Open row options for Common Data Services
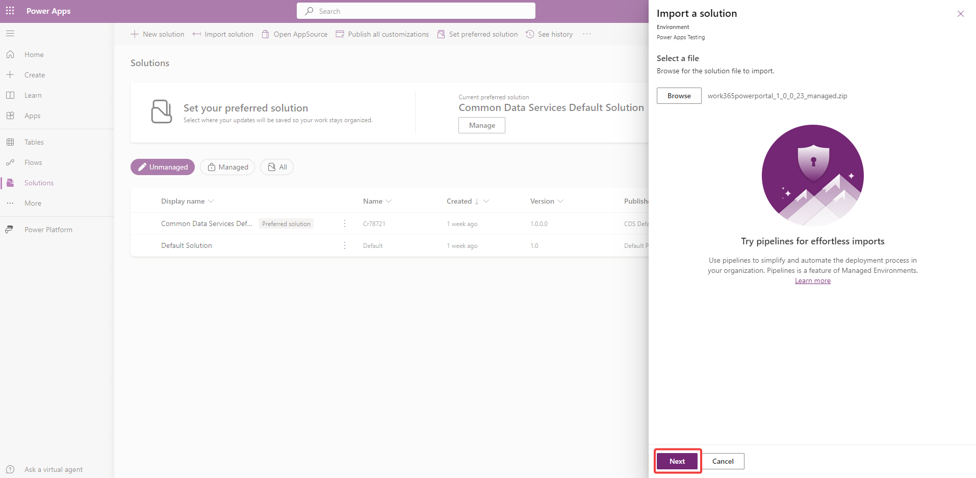976x478 pixels. point(345,223)
